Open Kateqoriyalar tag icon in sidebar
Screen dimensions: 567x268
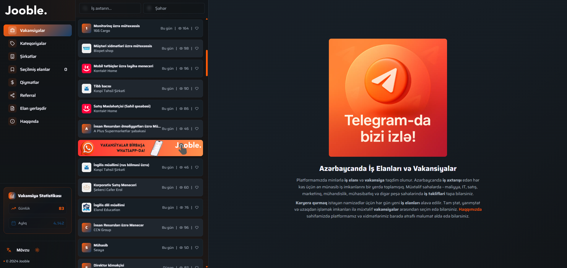tap(12, 43)
